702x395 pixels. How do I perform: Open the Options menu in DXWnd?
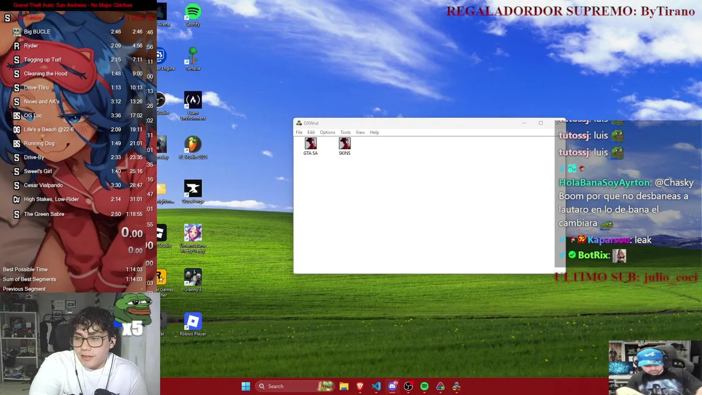pos(327,132)
